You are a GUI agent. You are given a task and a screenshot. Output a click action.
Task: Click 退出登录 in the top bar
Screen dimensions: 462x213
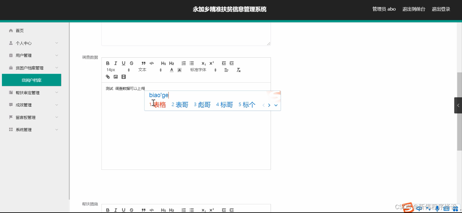[x=441, y=9]
